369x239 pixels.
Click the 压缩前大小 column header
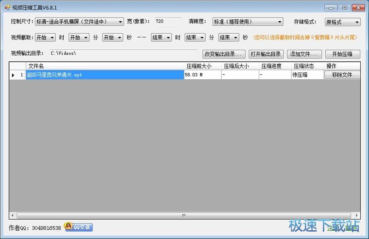click(x=202, y=66)
